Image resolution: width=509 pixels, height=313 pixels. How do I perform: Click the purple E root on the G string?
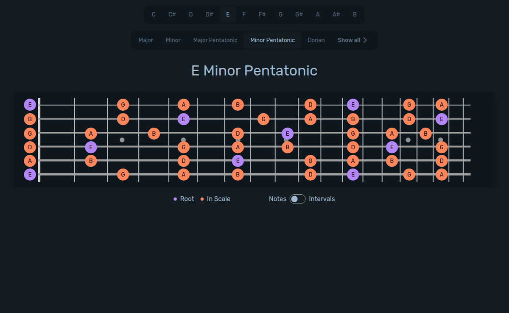(x=288, y=133)
